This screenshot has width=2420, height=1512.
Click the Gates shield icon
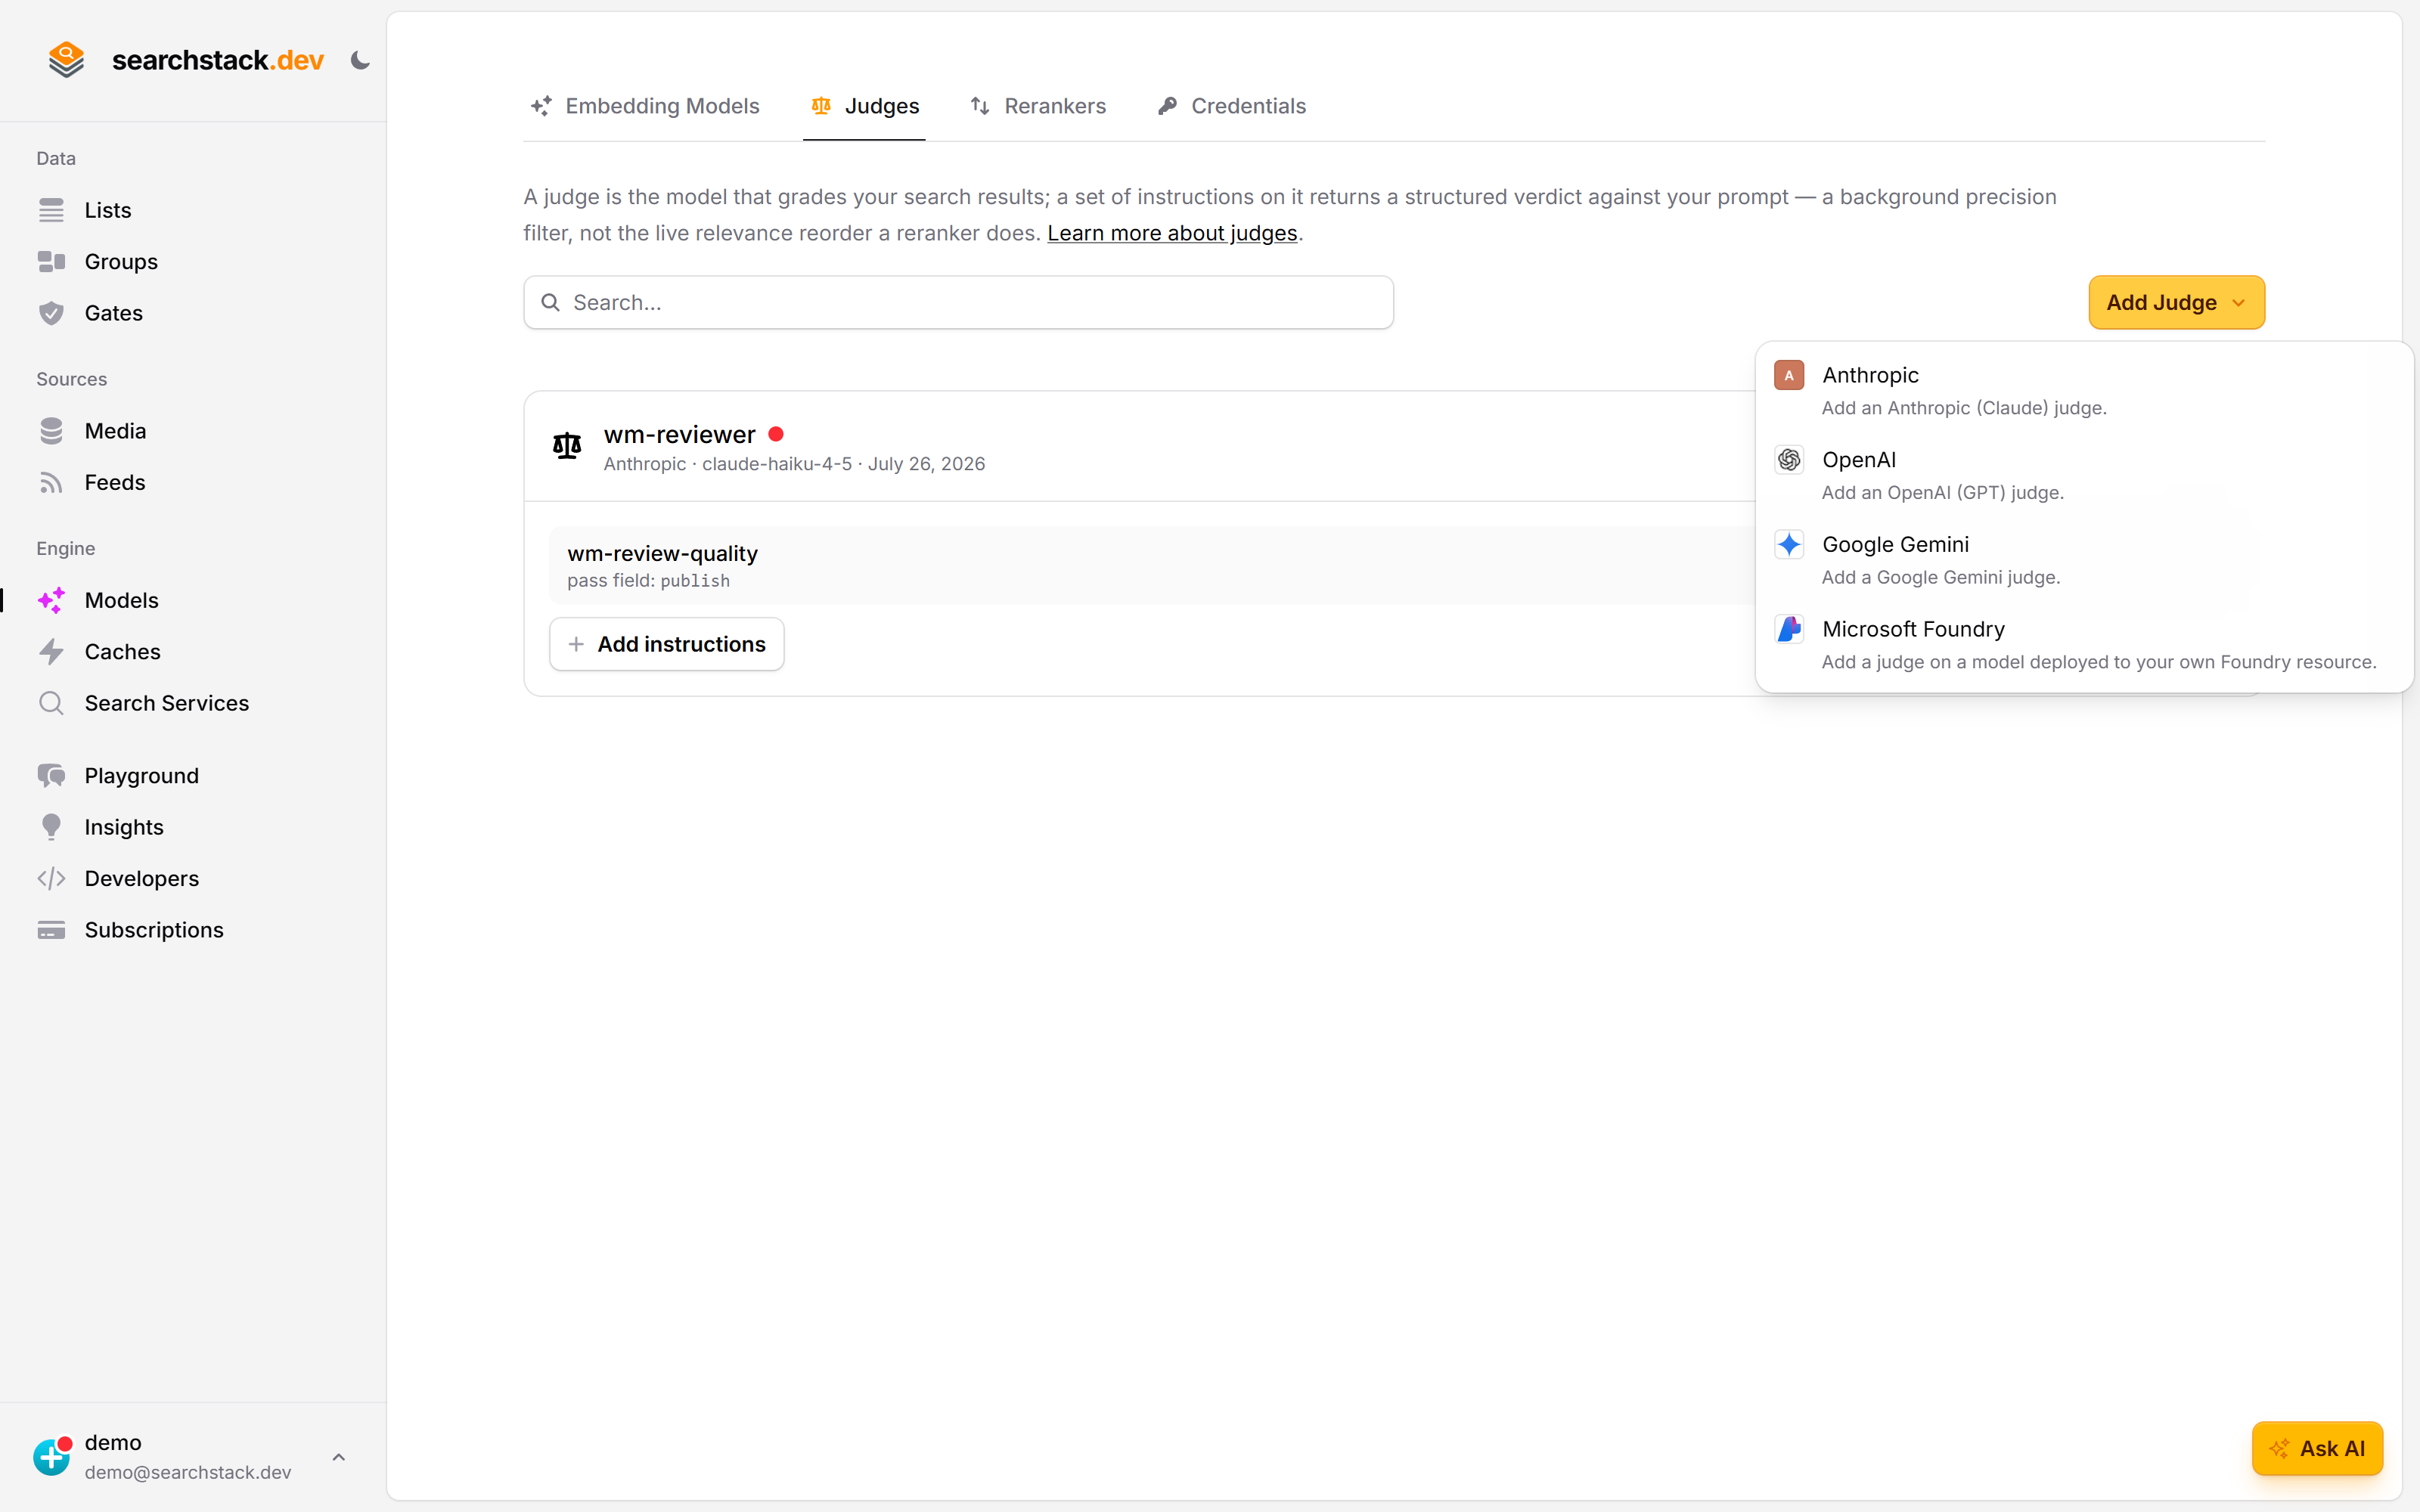click(x=51, y=313)
